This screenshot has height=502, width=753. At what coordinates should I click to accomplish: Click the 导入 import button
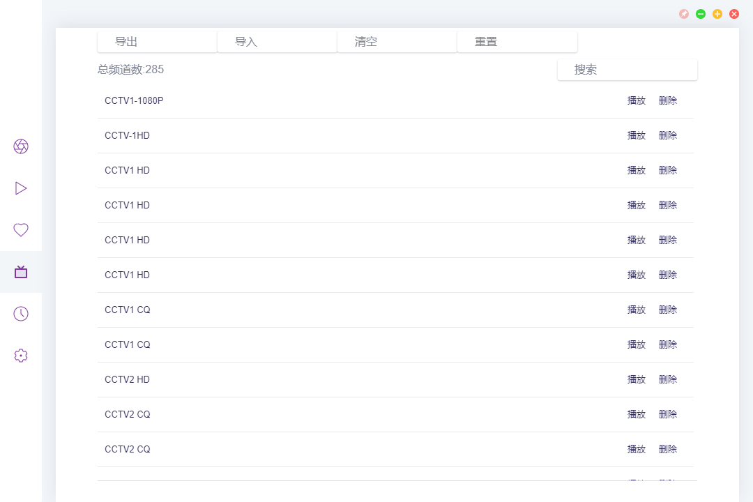click(x=277, y=42)
